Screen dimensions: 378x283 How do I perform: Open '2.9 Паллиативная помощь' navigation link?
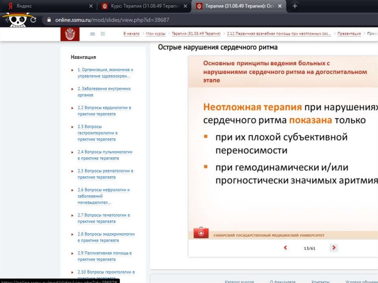pos(104,256)
